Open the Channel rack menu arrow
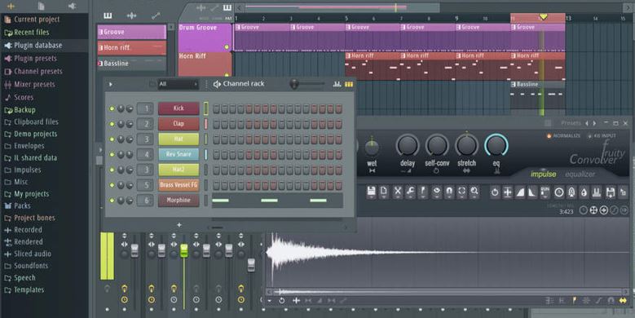 click(111, 84)
